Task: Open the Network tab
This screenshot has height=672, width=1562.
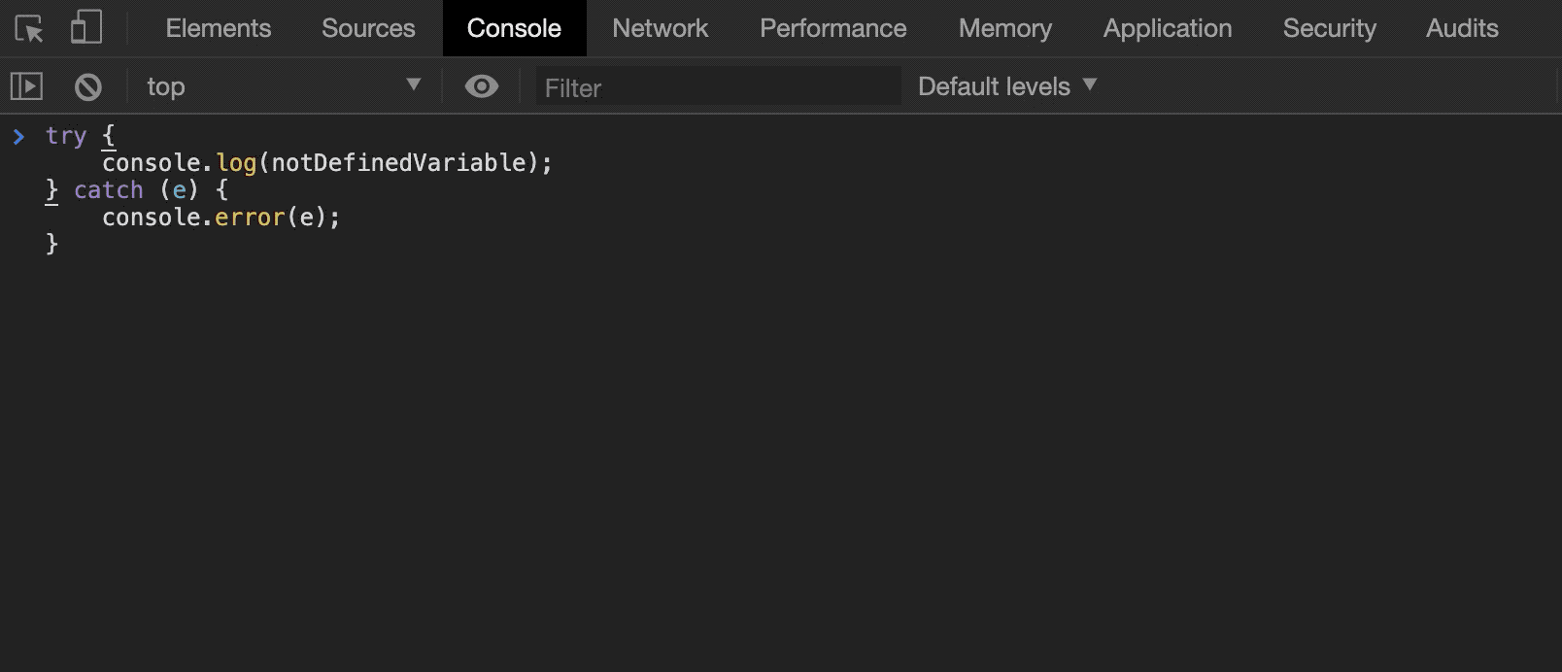Action: pos(661,28)
